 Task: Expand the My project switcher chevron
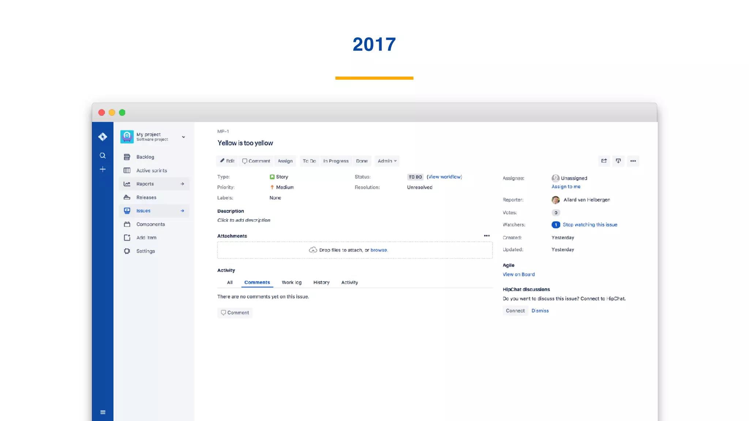[184, 137]
